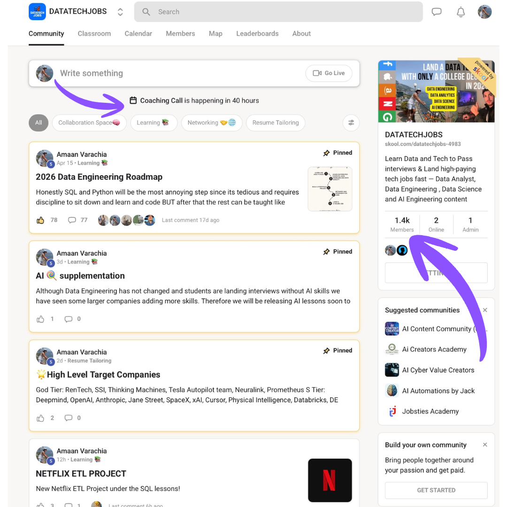507x507 pixels.
Task: Click the DATATECHJOBS logo icon
Action: (x=37, y=12)
